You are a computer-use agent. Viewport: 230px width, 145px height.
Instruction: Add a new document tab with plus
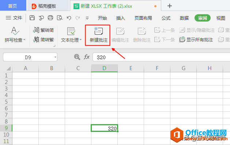click(170, 6)
